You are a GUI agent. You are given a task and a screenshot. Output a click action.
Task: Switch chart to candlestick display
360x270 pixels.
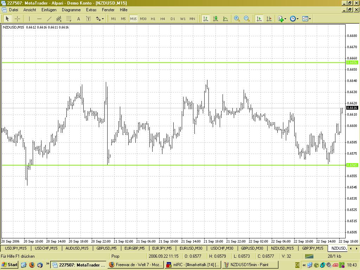(x=216, y=19)
